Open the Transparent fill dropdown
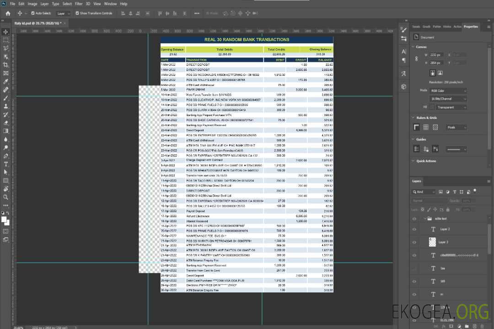 tap(451, 107)
